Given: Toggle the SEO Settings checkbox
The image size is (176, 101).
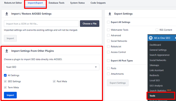Looking at the screenshot, I should click(5, 81).
